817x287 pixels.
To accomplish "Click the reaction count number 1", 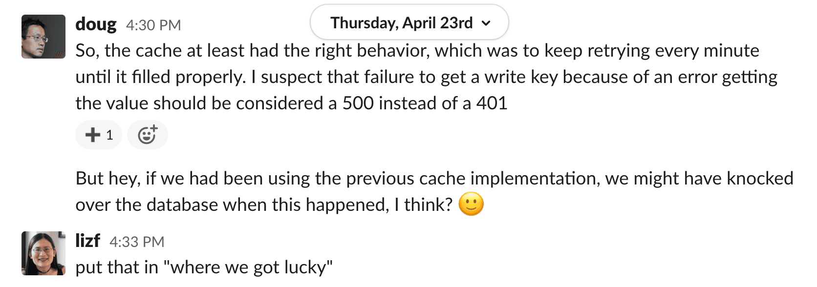I will [109, 135].
